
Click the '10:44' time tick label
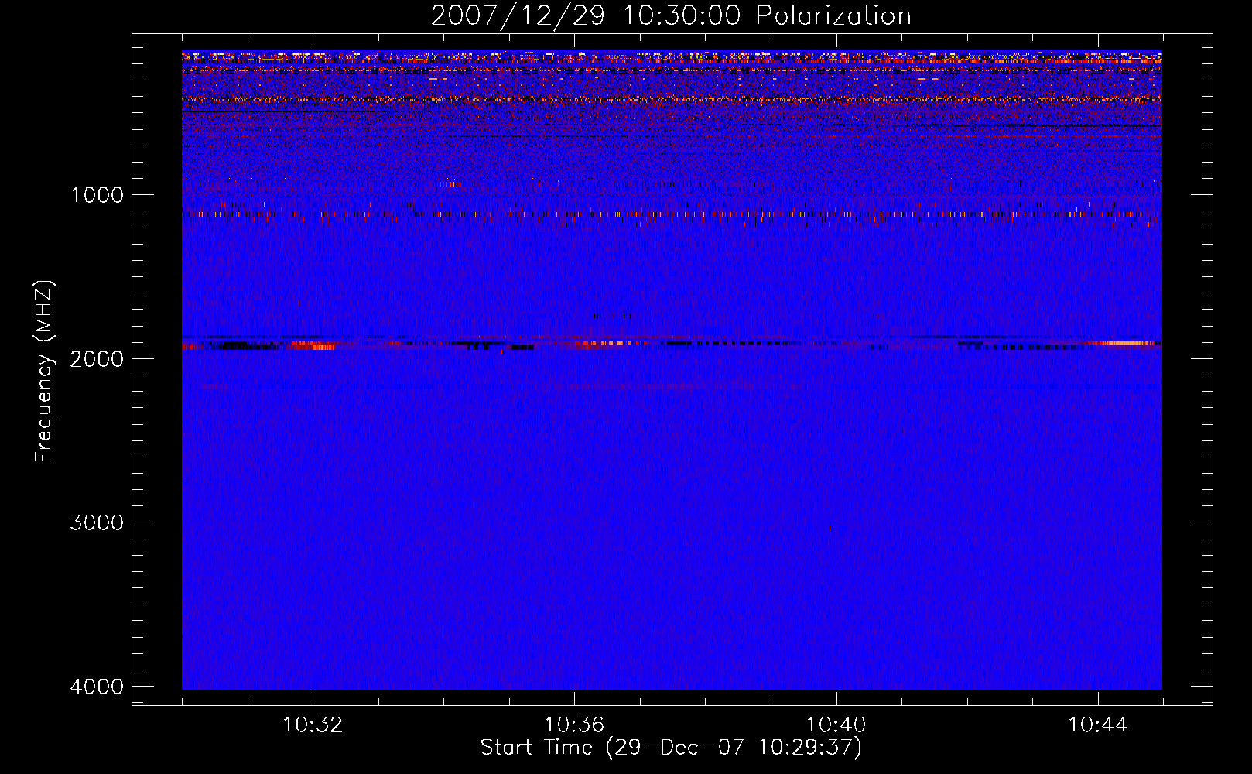(x=1098, y=725)
